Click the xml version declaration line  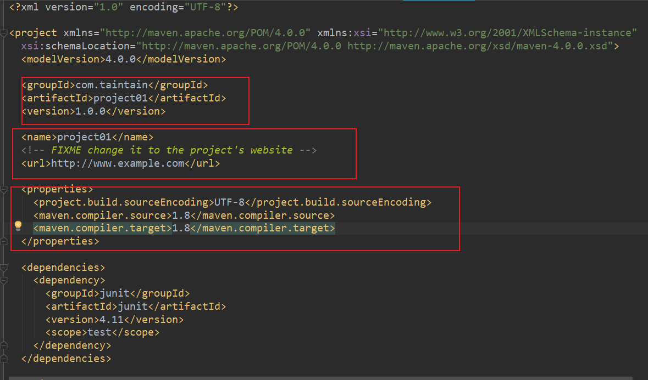124,7
